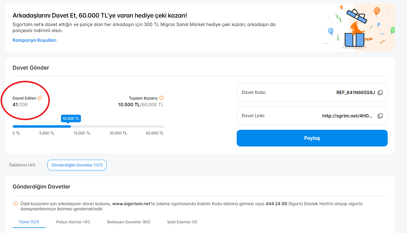Click the earnings progress bar
Screen dimensions: 407x233
click(88, 126)
